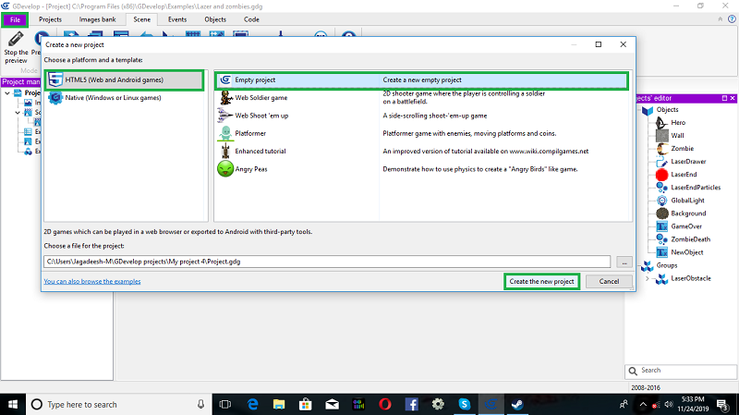This screenshot has width=739, height=415.
Task: Click 'You can also browse the examples' link
Action: click(92, 282)
